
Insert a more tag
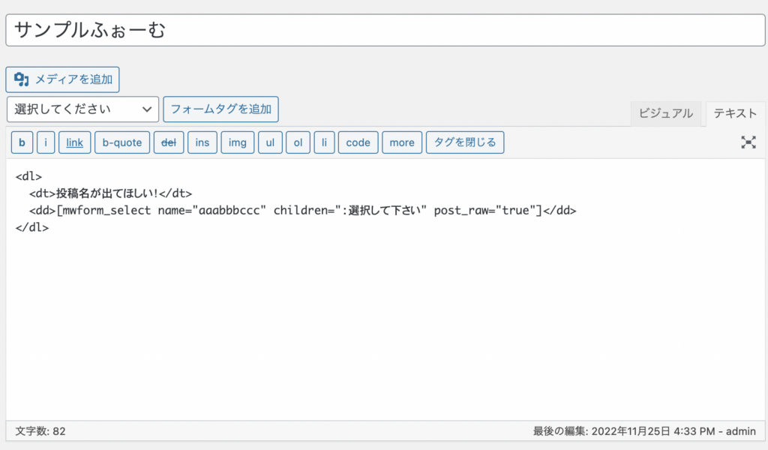point(402,142)
